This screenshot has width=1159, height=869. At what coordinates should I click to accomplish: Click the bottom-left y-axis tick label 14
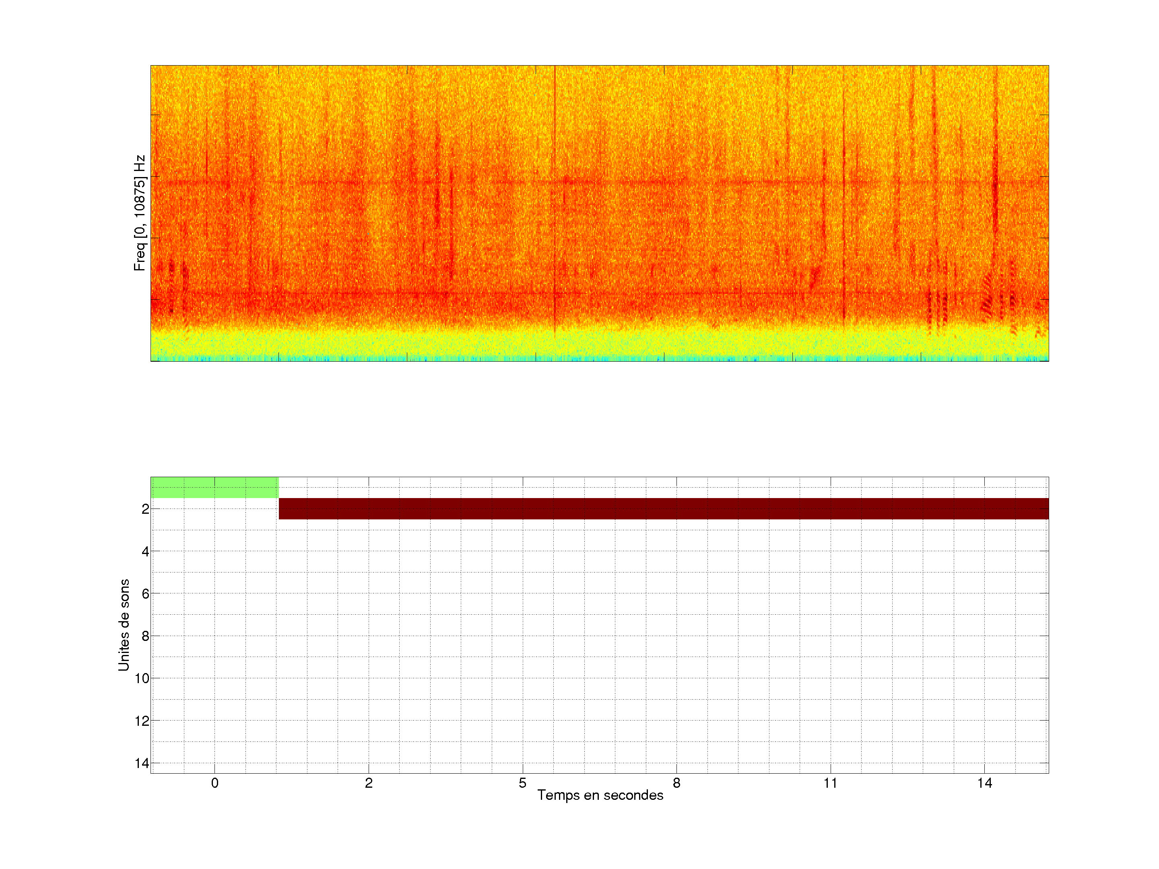tap(142, 763)
